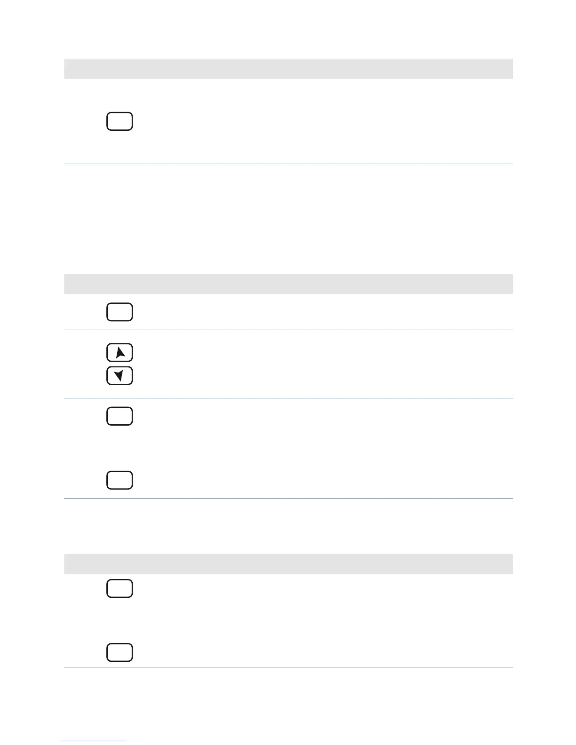Click the blank key directly below the down arrow key

[x=120, y=416]
